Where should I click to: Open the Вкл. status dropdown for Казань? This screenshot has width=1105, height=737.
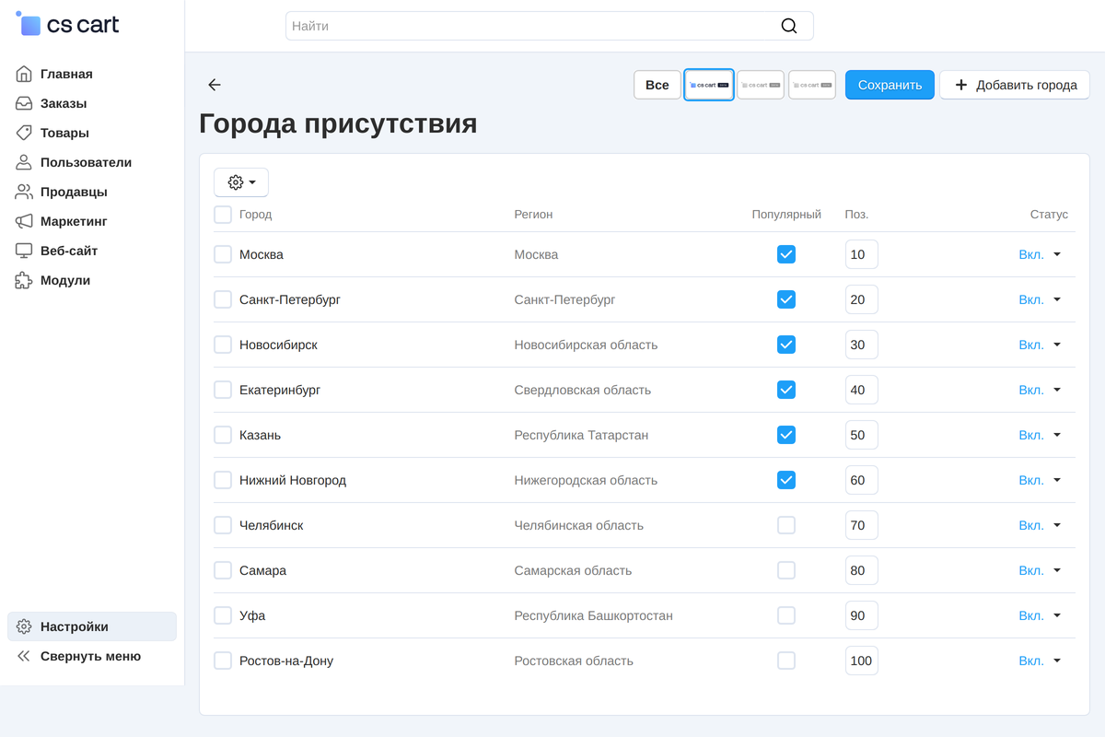1041,435
